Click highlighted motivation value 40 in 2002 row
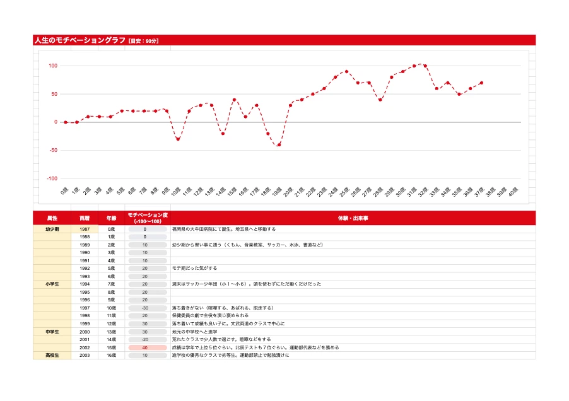This screenshot has width=569, height=401. 148,347
